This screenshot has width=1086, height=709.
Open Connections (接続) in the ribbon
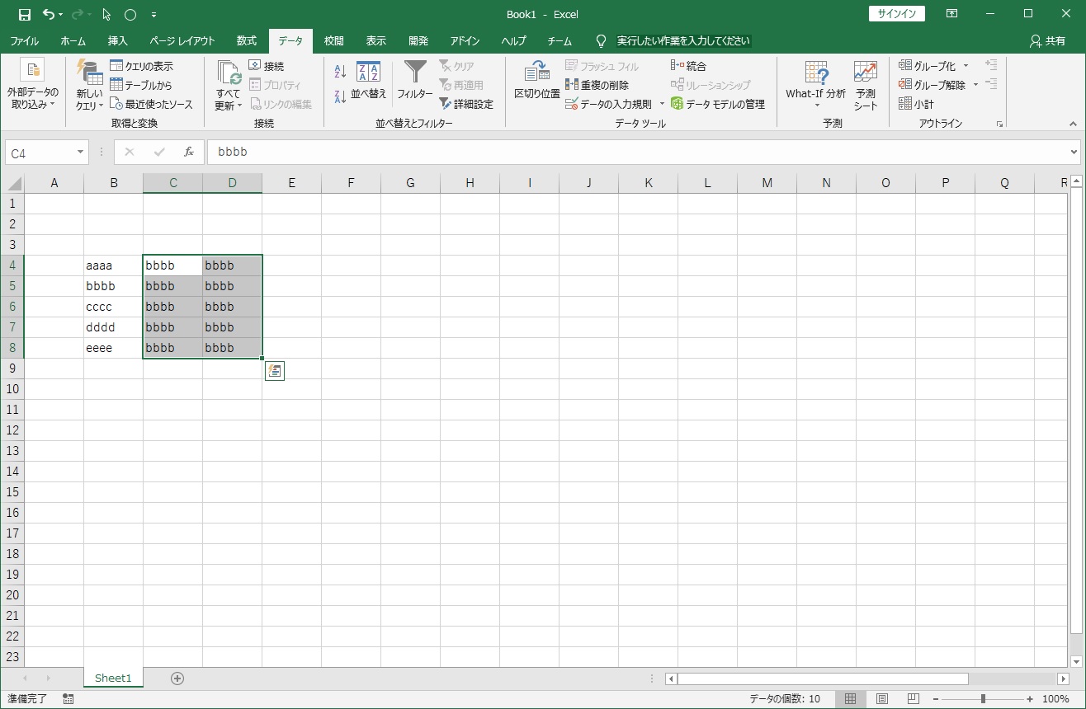pos(267,66)
